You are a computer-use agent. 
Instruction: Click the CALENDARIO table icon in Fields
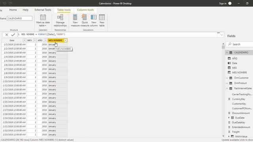[231, 52]
